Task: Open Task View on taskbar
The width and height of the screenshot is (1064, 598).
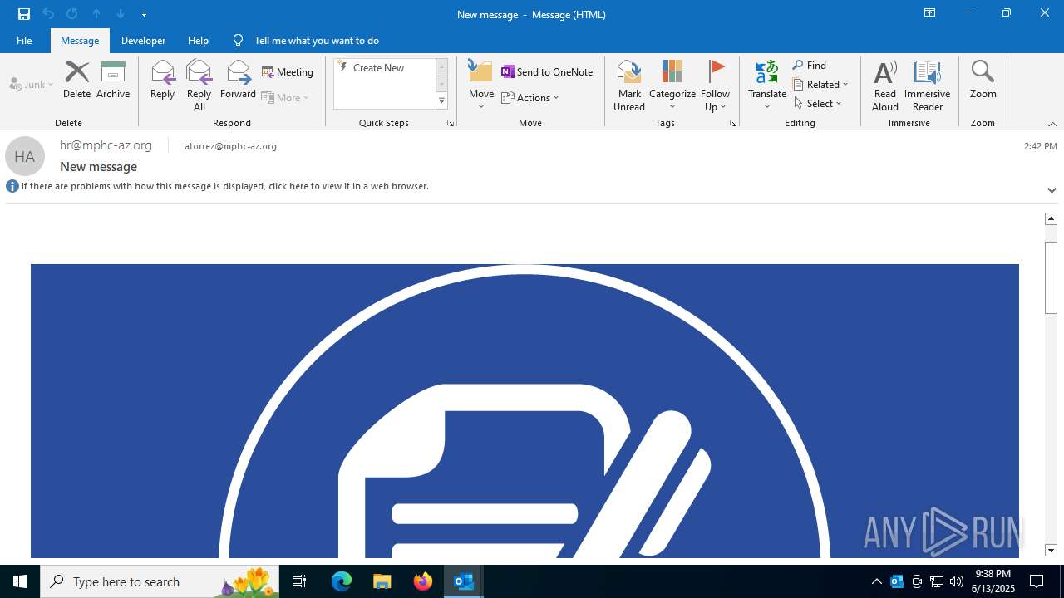Action: tap(299, 581)
